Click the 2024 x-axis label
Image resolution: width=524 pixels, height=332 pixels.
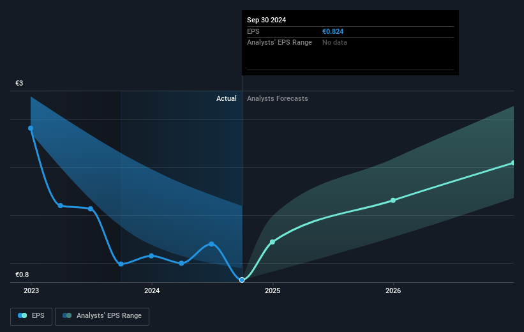pos(152,290)
